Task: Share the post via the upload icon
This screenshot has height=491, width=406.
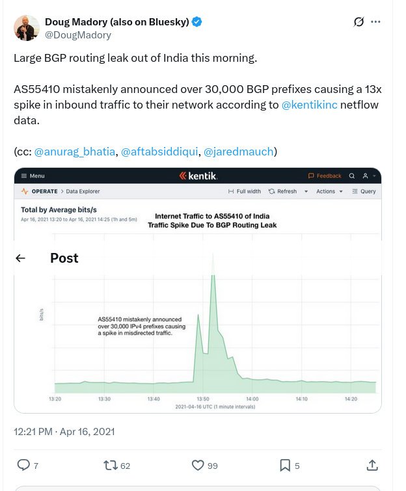Action: pyautogui.click(x=372, y=465)
